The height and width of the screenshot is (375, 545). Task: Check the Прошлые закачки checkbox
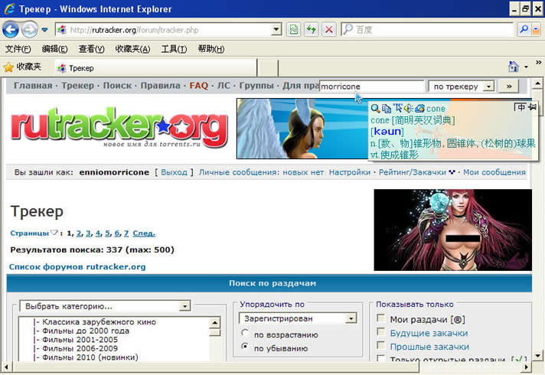(381, 345)
